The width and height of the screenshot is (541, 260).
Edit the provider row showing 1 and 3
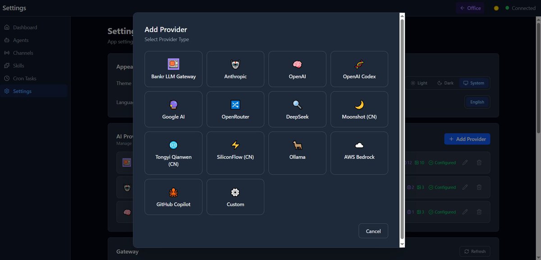click(x=465, y=212)
